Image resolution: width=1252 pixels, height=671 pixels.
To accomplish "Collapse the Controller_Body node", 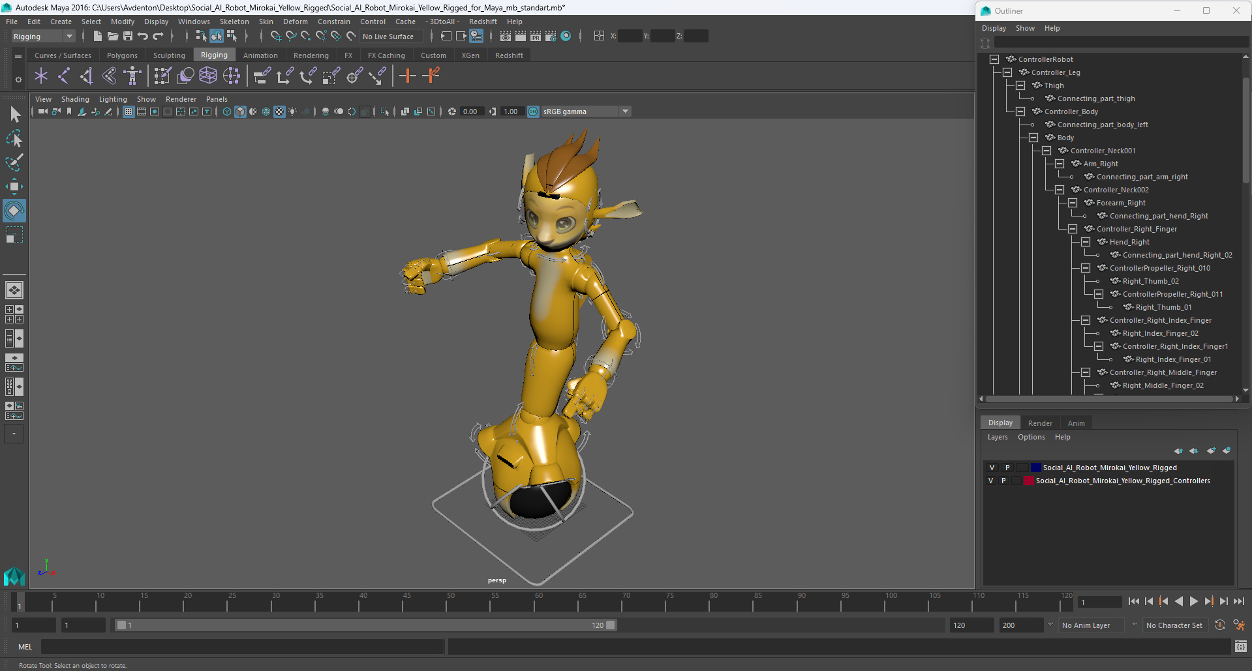I will [1020, 112].
